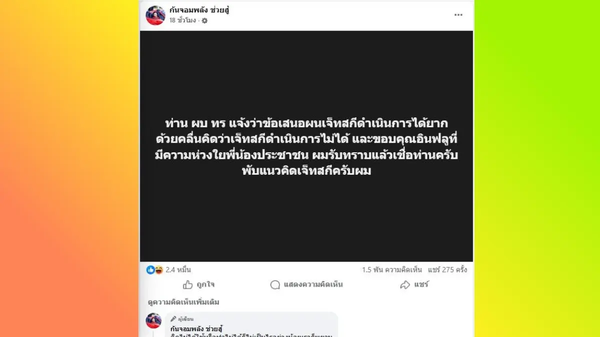Click the blue Like reaction icon
This screenshot has height=337, width=600.
point(150,270)
